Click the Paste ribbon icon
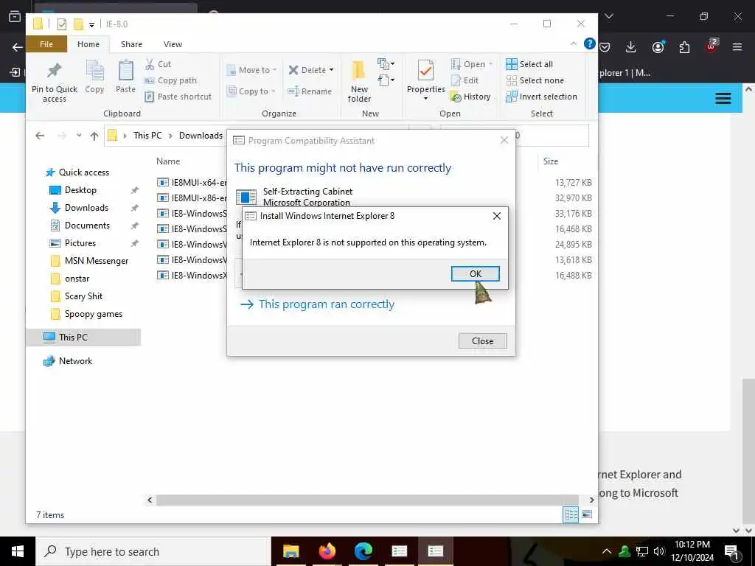 click(125, 77)
